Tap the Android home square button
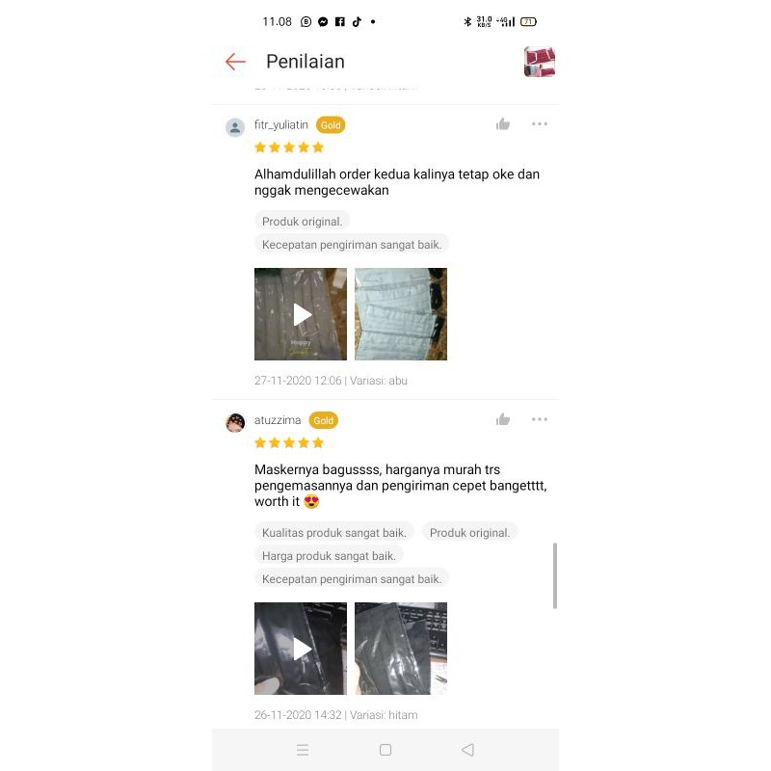The width and height of the screenshot is (771, 771). 385,750
